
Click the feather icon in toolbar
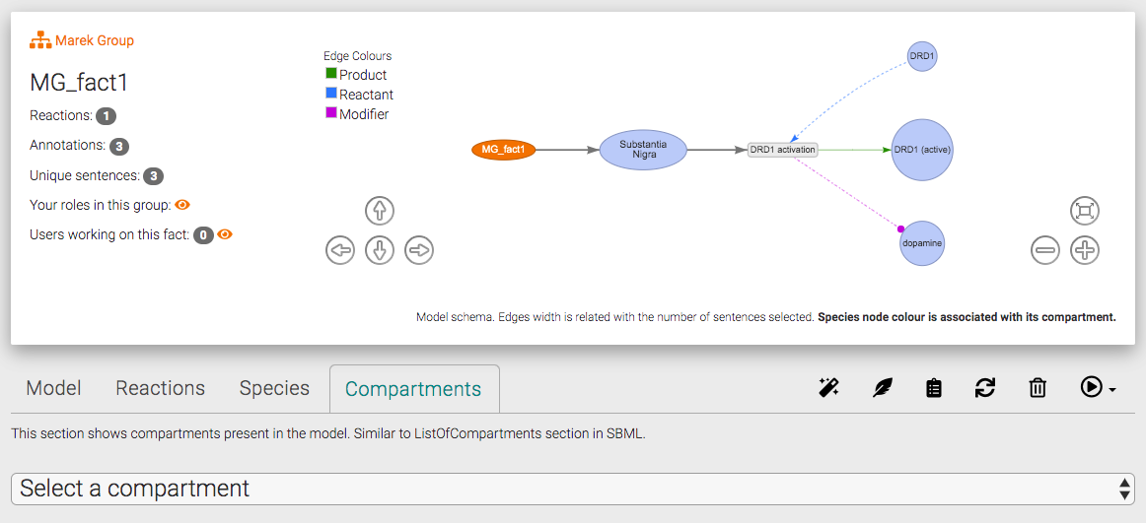click(882, 388)
